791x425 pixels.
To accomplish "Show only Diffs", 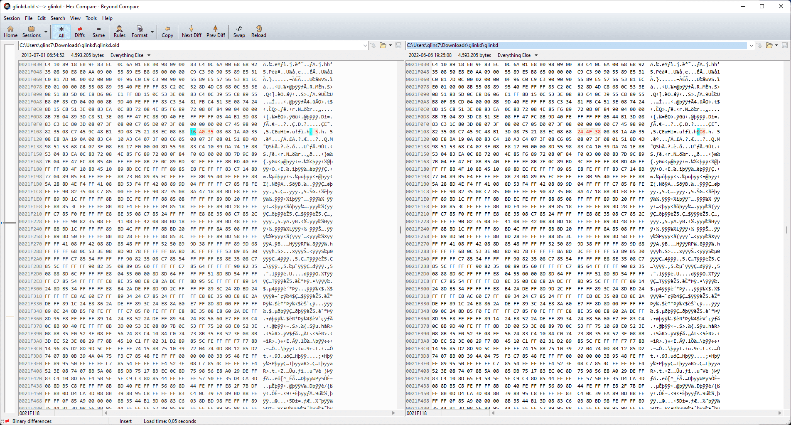I will coord(80,32).
